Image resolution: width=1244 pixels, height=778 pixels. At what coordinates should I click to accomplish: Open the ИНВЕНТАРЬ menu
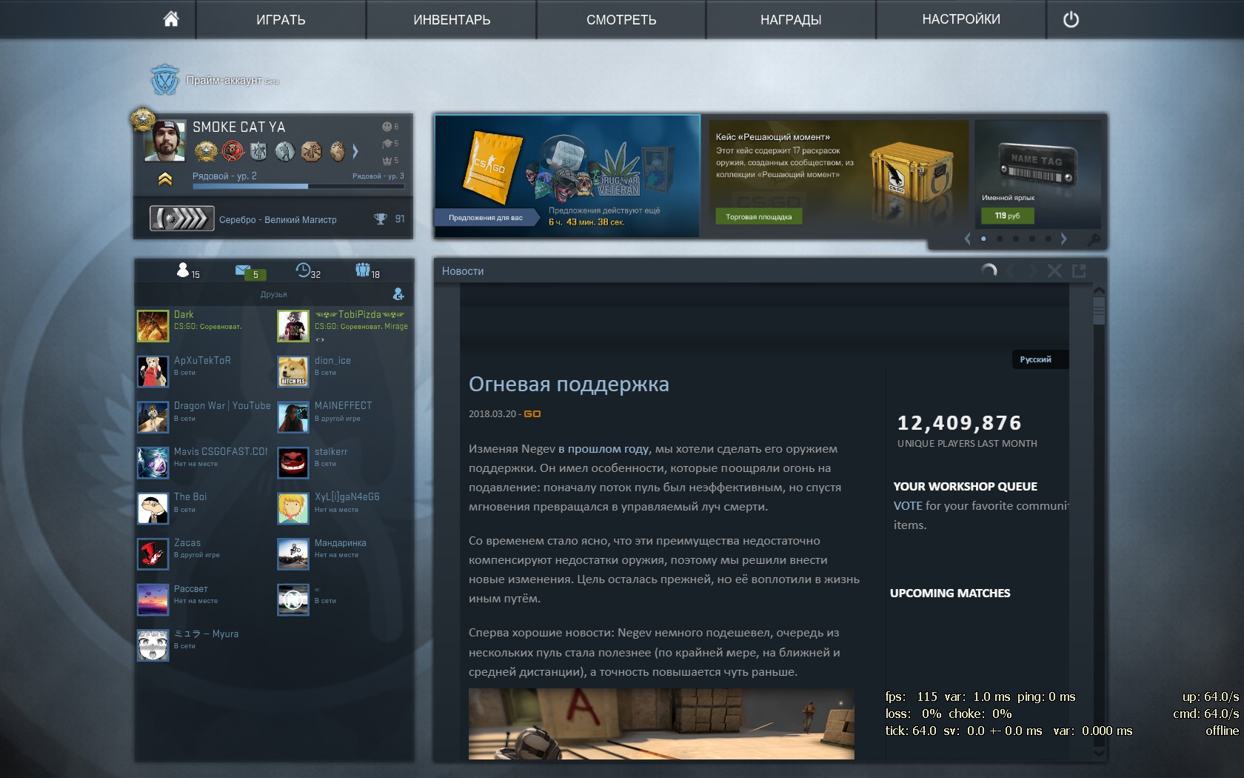pos(452,19)
